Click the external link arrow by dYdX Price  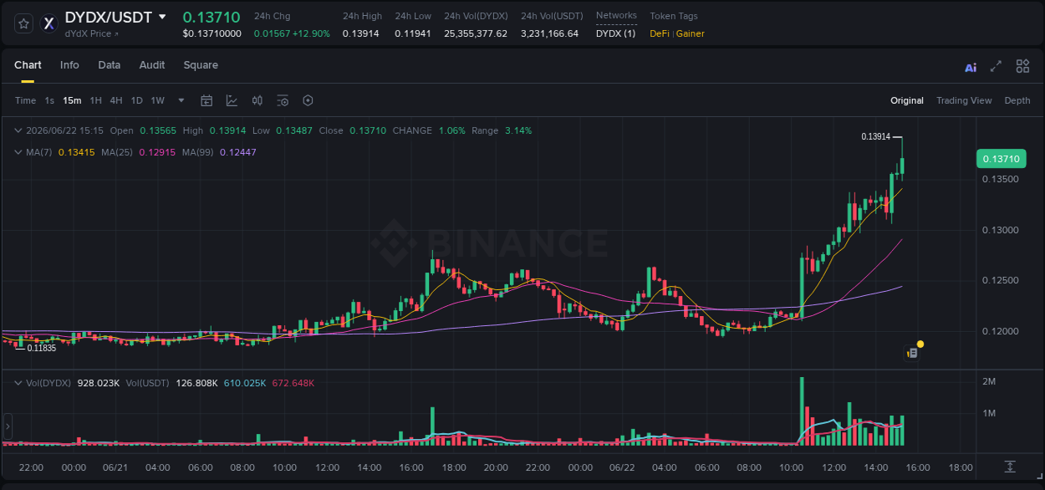(116, 34)
